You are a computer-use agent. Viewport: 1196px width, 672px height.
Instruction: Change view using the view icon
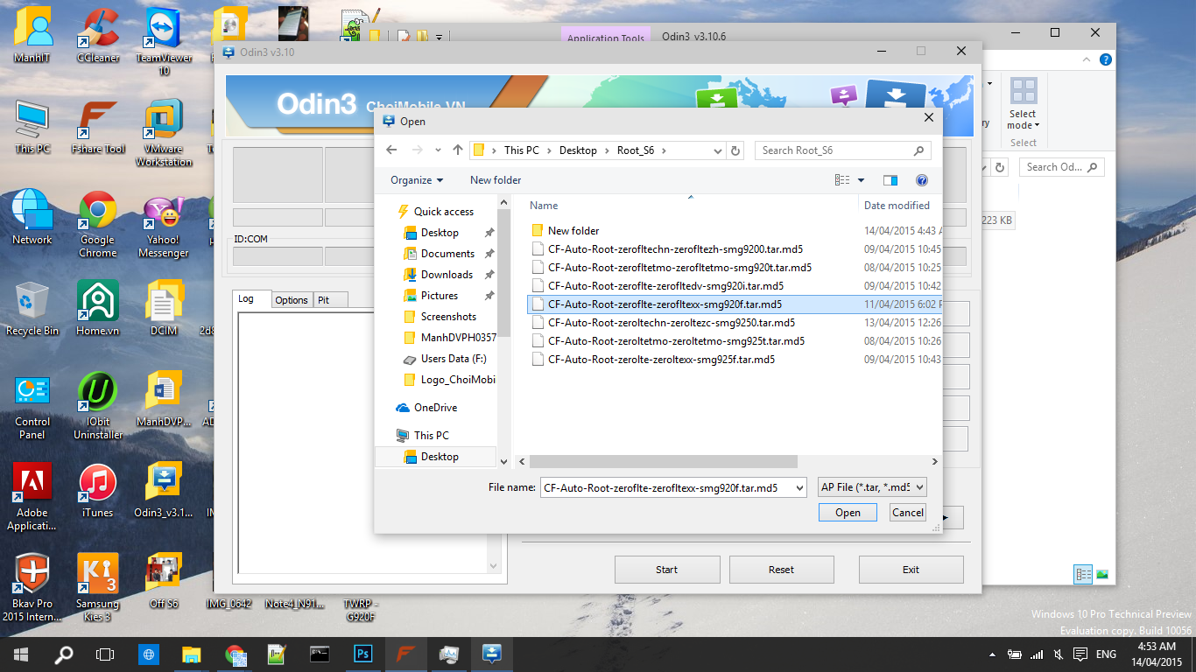pos(842,180)
